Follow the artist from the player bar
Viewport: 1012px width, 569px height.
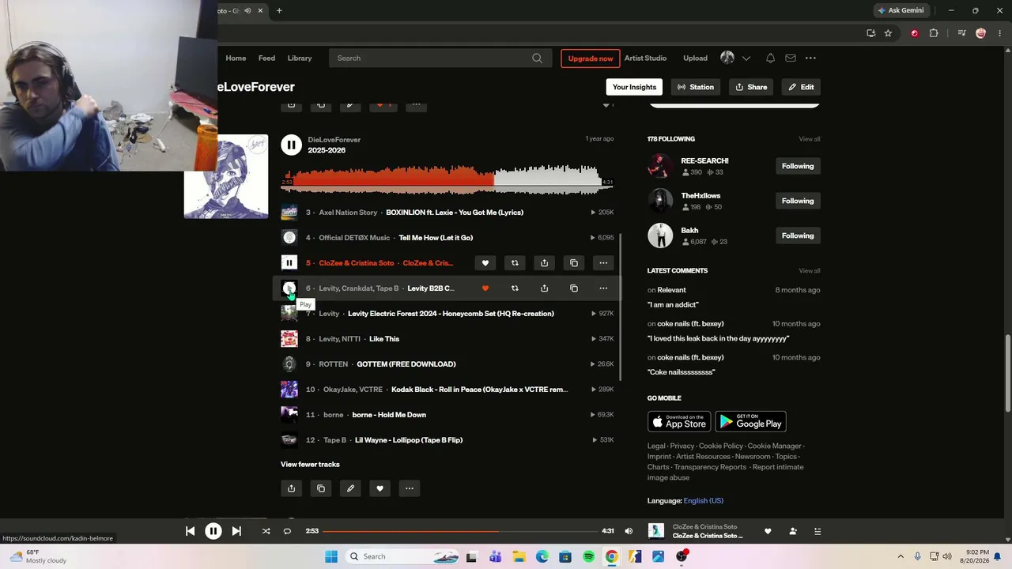click(793, 531)
